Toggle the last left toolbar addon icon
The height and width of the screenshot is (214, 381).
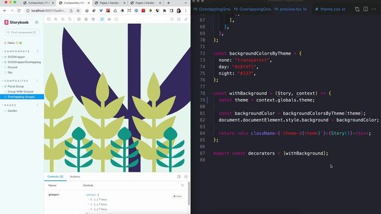(x=116, y=19)
